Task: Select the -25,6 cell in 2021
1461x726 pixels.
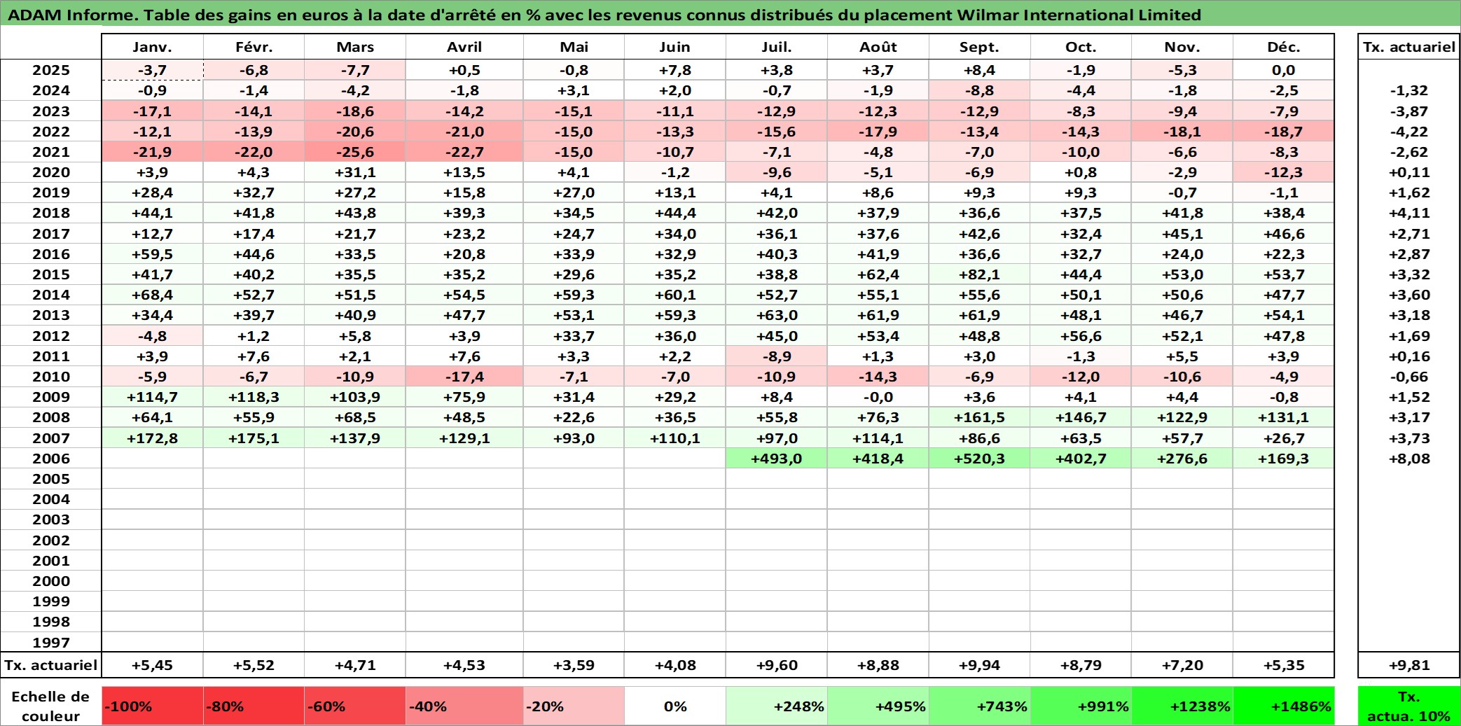Action: pos(355,152)
